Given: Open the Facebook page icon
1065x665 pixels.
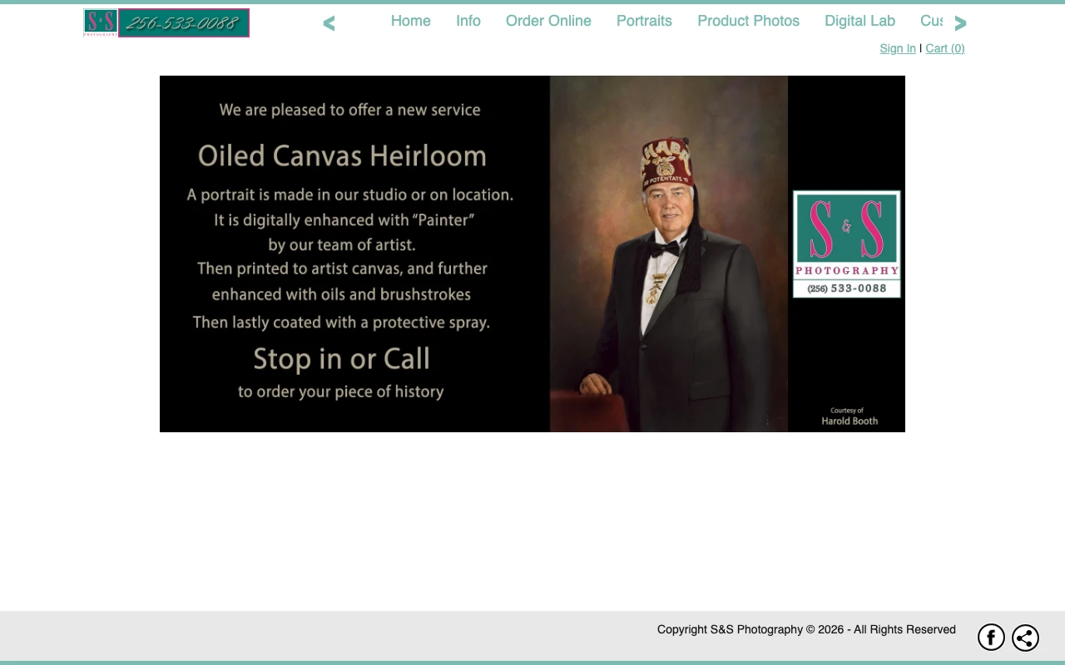Looking at the screenshot, I should click(x=991, y=638).
